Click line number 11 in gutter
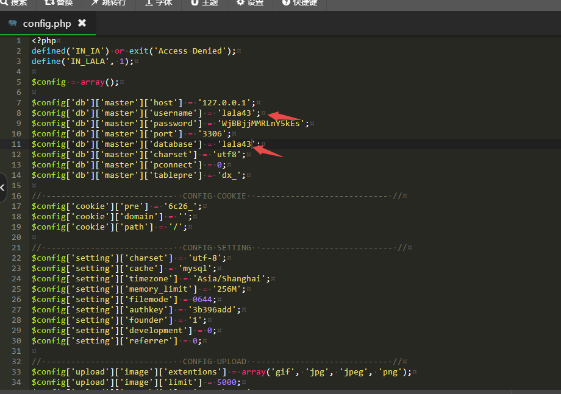Viewport: 561px width, 394px height. (x=16, y=144)
